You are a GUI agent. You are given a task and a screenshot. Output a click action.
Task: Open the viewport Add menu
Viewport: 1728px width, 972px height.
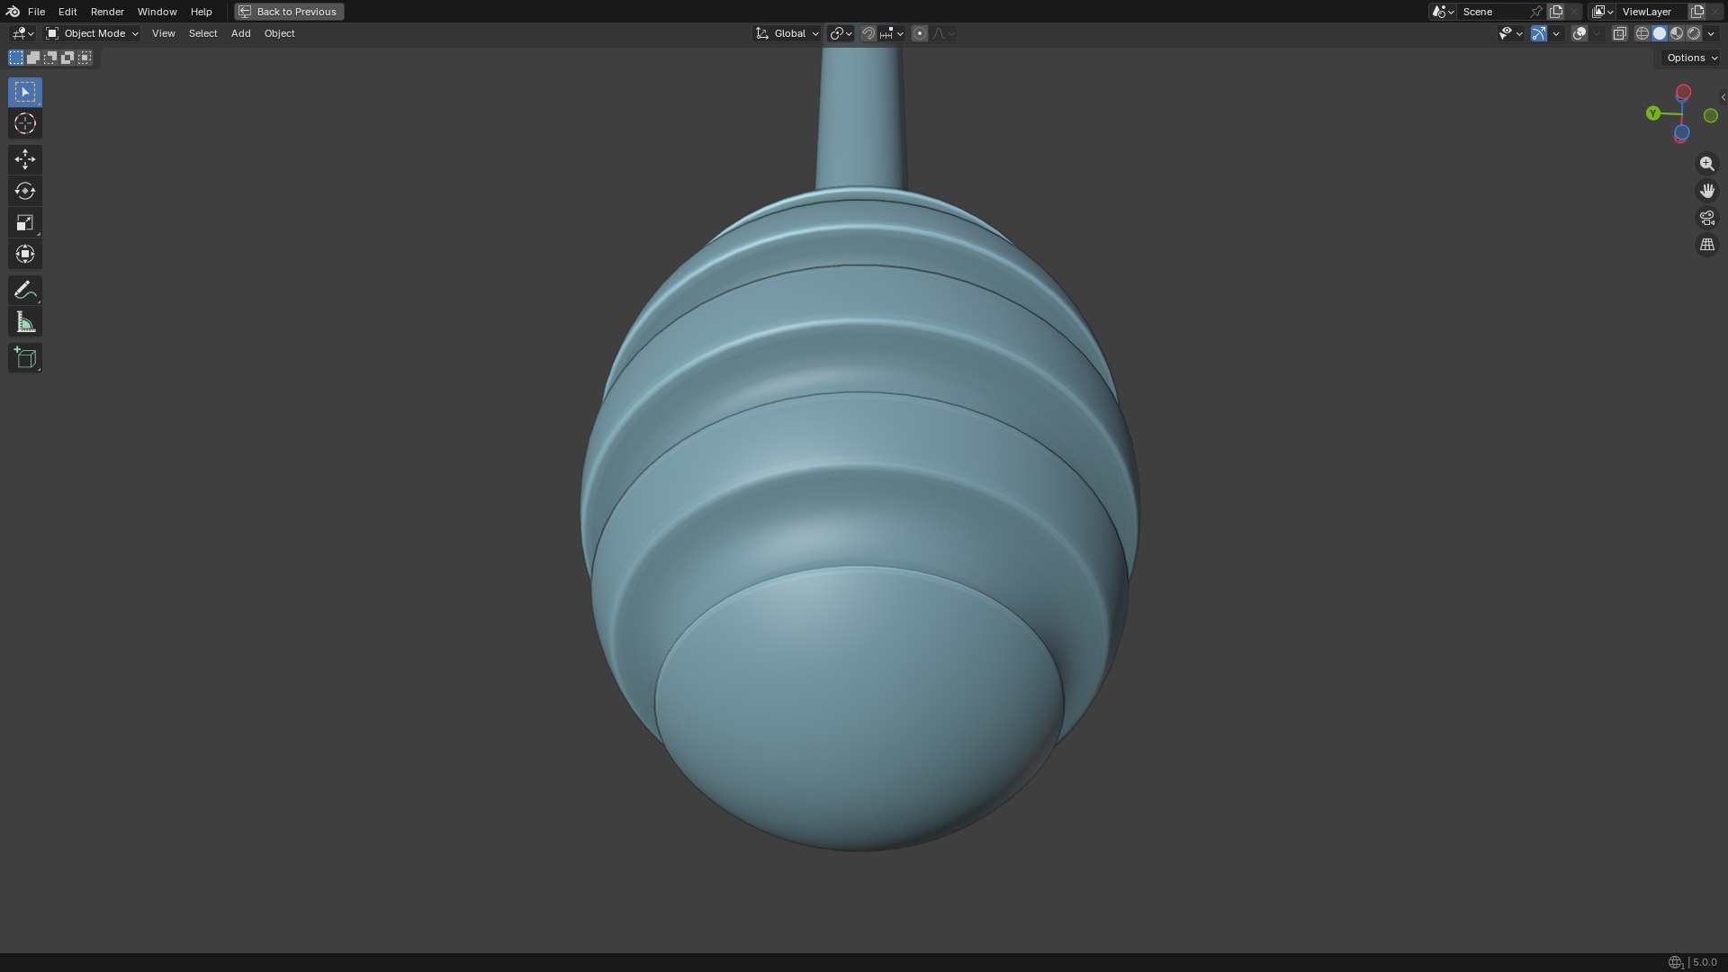pyautogui.click(x=240, y=33)
